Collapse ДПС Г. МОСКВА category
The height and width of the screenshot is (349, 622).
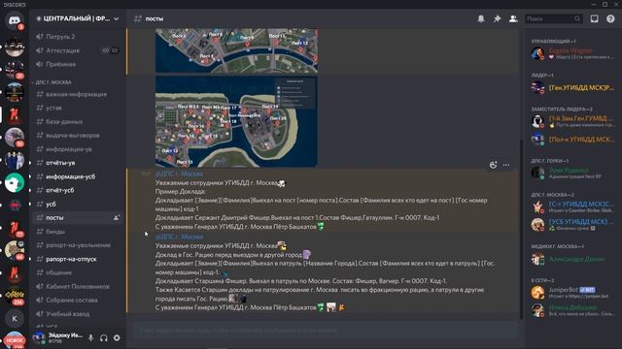[x=52, y=82]
